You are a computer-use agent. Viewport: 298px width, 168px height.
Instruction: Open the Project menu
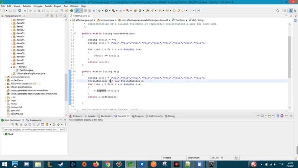tap(58, 6)
